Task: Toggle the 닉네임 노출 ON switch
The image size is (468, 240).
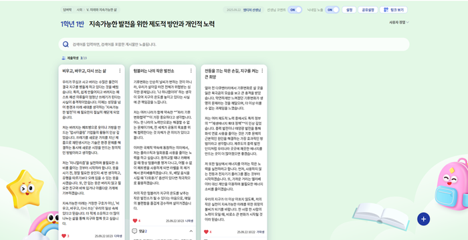Action: pyautogui.click(x=332, y=10)
